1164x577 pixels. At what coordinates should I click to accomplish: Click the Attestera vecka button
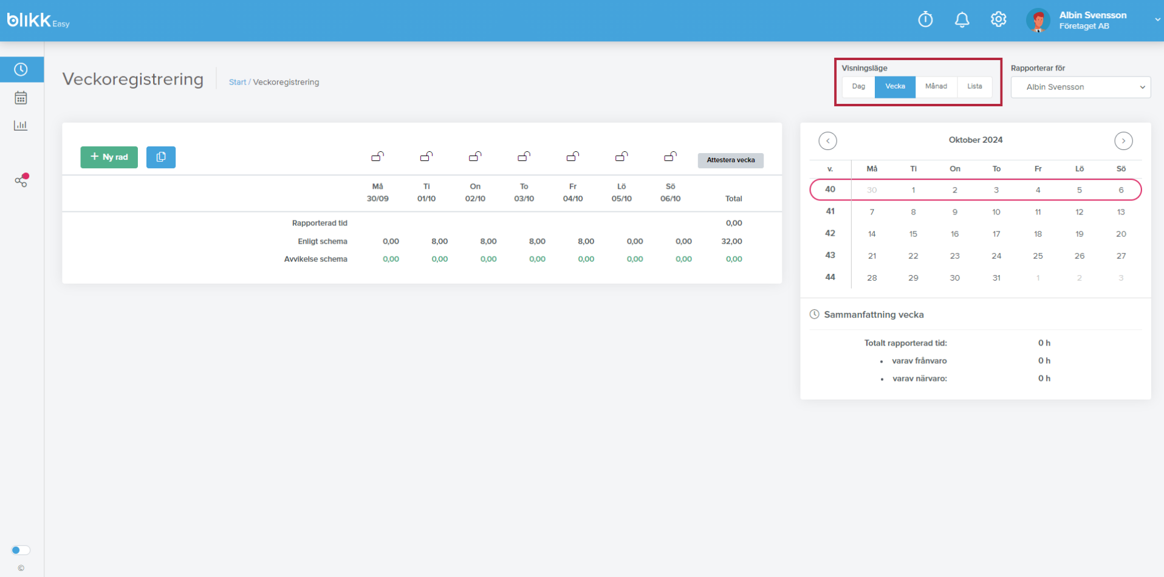coord(731,160)
